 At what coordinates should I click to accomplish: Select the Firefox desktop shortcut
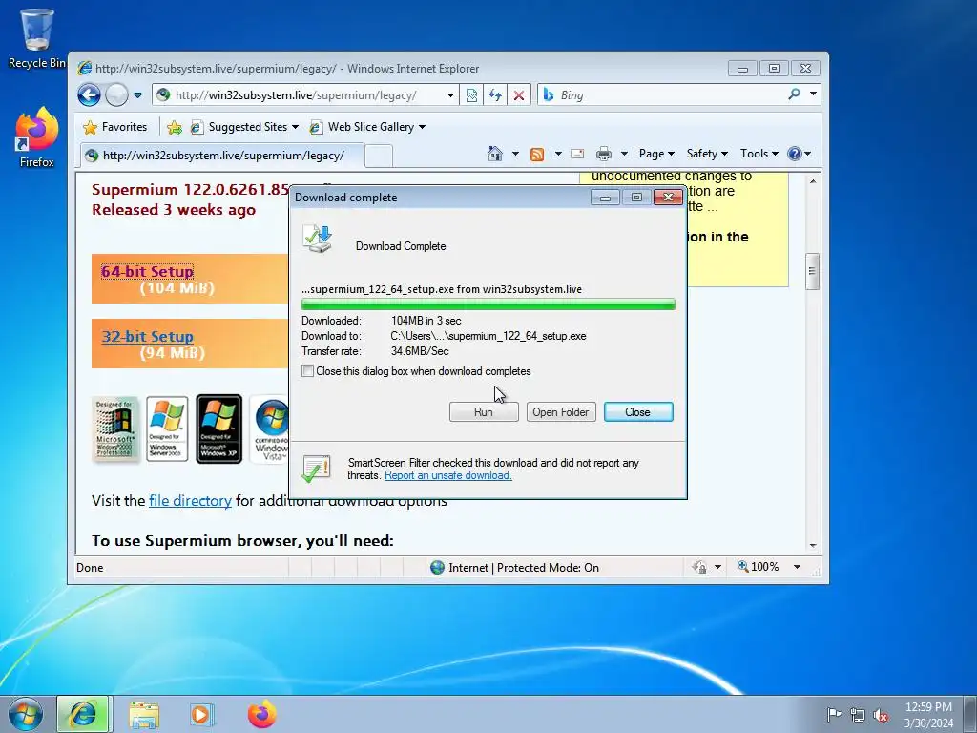click(37, 137)
